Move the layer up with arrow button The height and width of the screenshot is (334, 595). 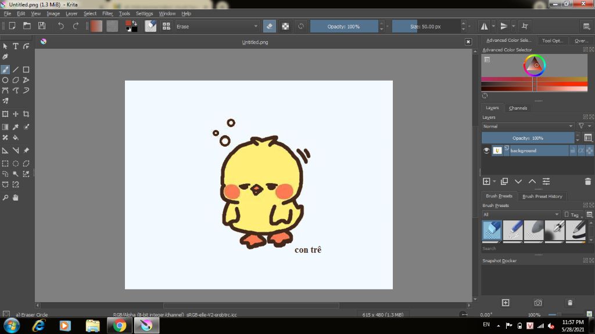click(532, 181)
